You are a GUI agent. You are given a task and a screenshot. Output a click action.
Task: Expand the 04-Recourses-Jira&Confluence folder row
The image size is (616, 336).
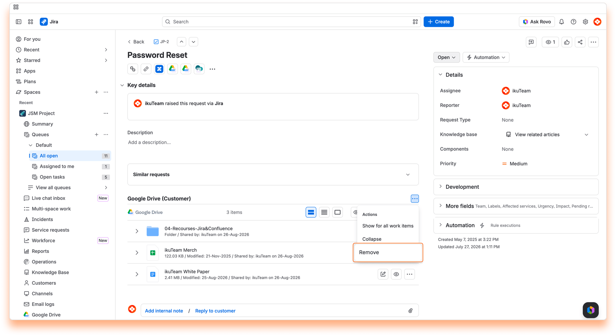click(x=137, y=231)
